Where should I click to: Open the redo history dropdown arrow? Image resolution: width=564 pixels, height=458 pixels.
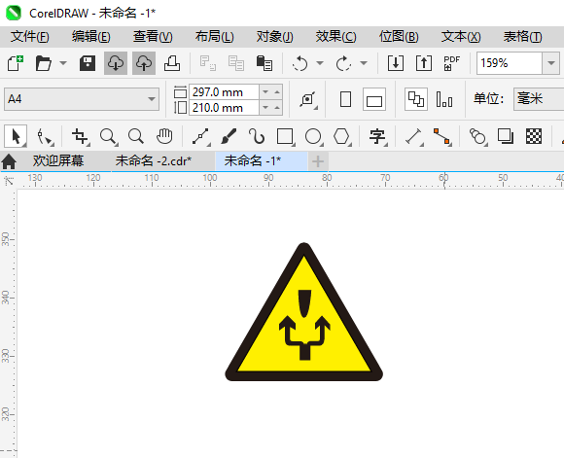364,63
